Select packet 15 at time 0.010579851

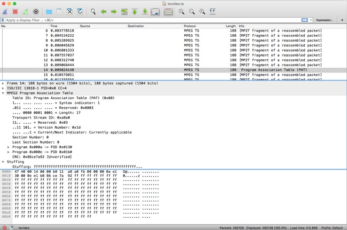173,75
